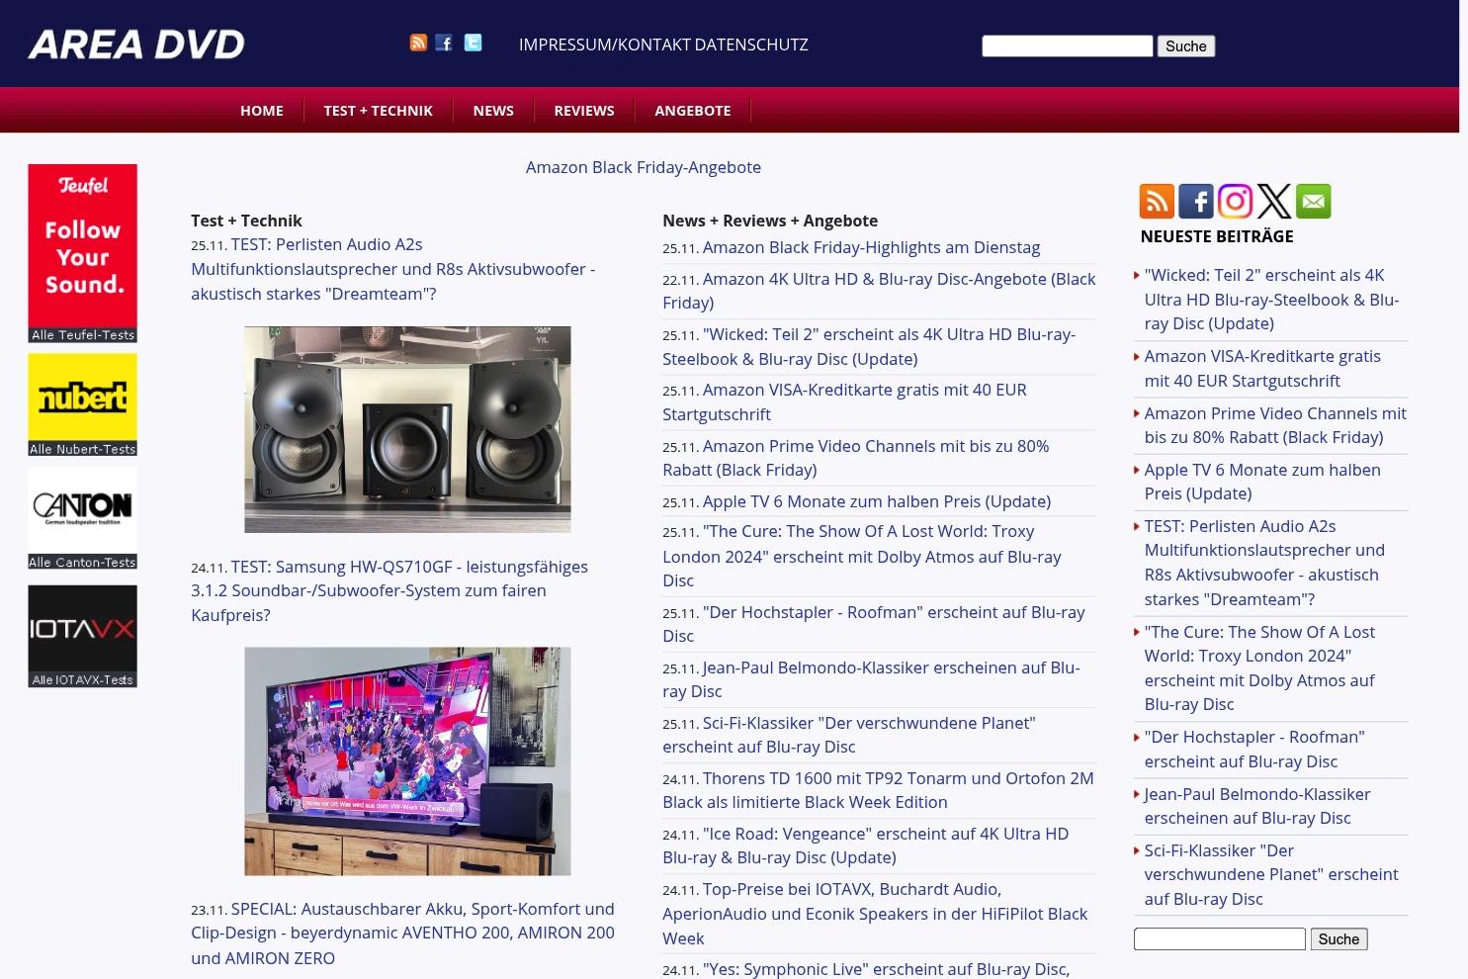
Task: Open the Instagram icon in sidebar
Action: pyautogui.click(x=1235, y=201)
